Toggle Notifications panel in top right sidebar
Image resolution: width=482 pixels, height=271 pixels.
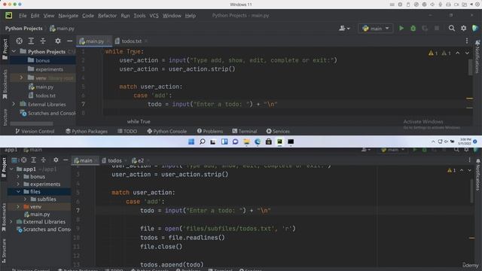point(477,57)
